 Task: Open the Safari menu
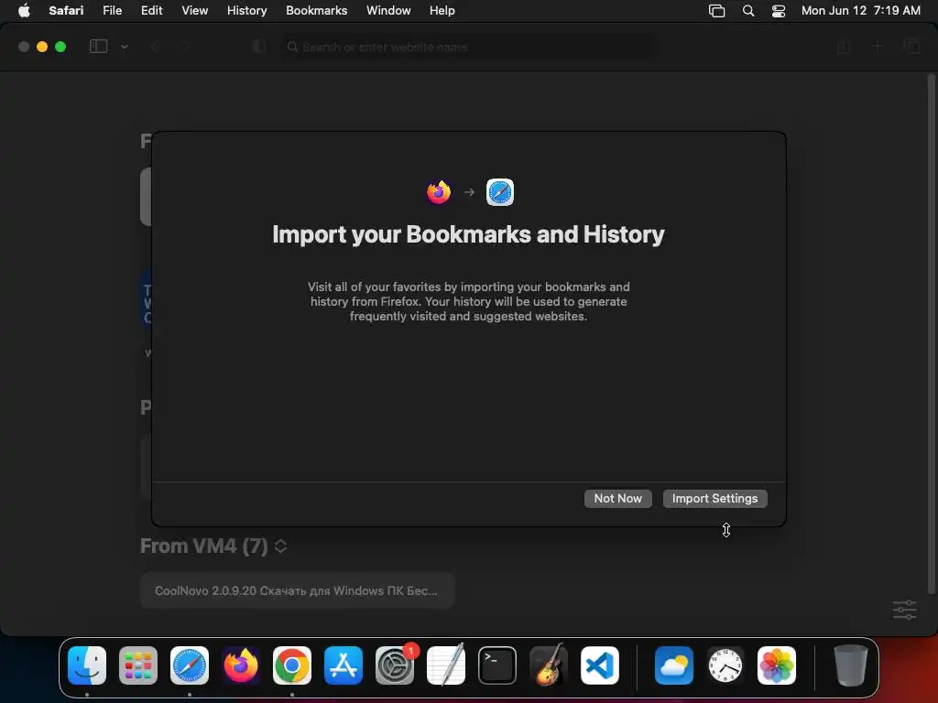click(x=66, y=11)
